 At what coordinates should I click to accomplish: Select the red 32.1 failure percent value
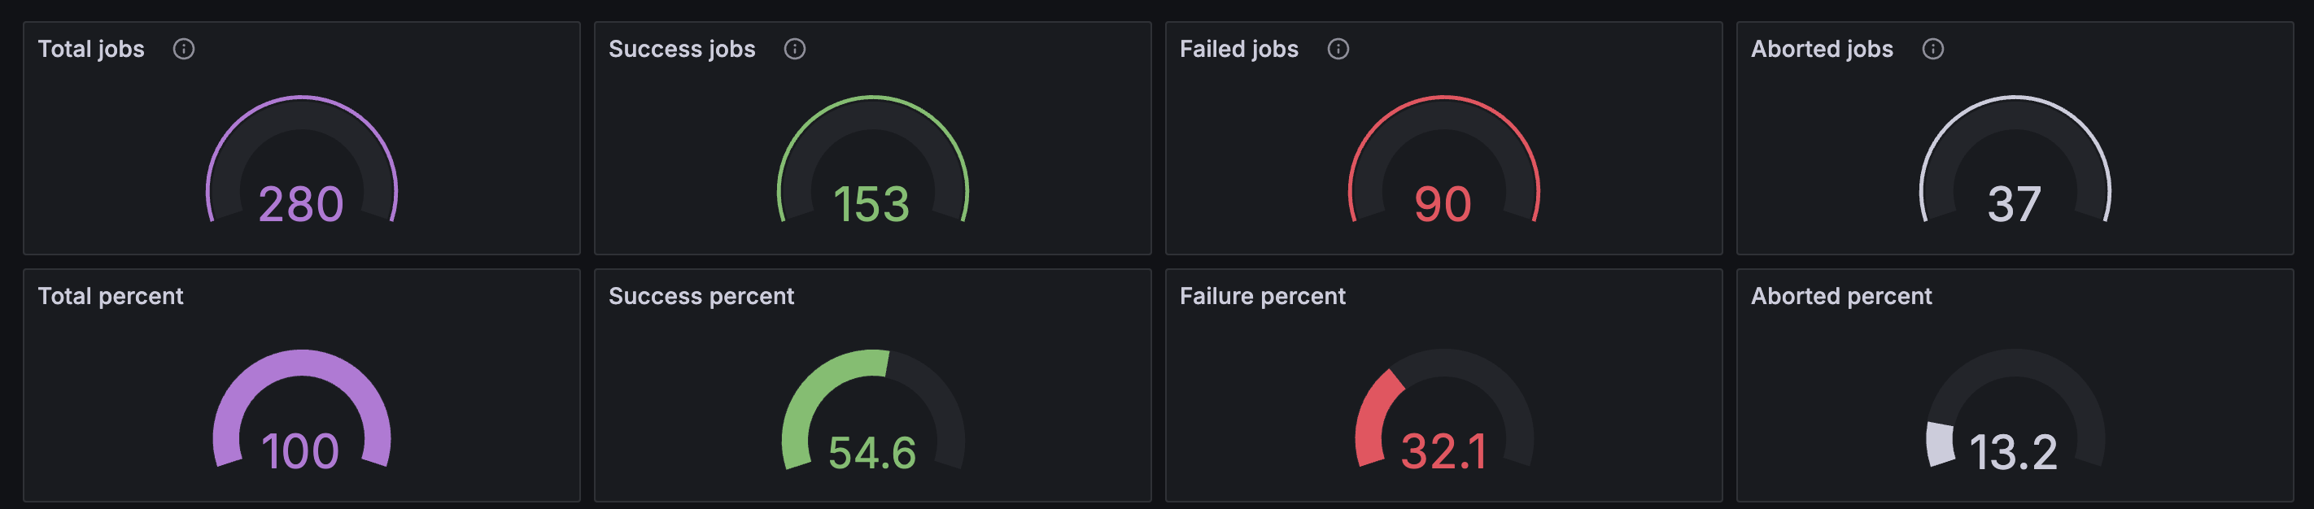pyautogui.click(x=1443, y=450)
